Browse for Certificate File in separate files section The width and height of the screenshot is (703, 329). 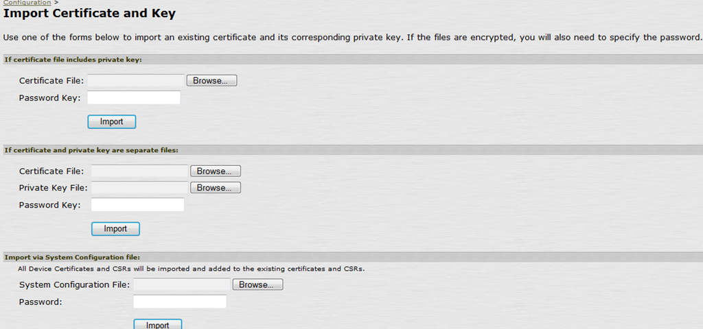(x=215, y=171)
